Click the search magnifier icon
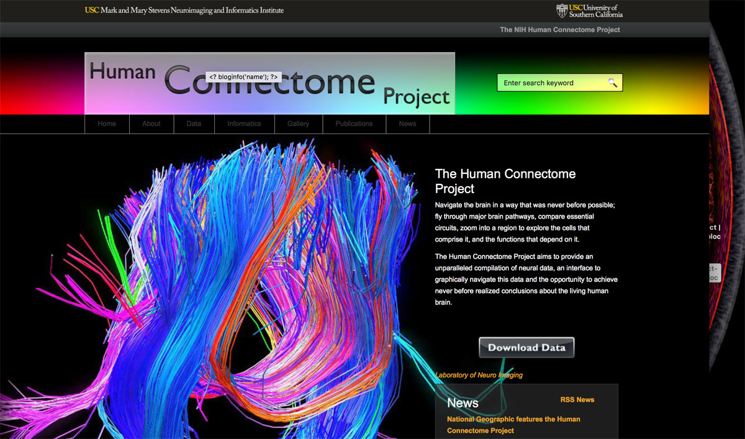 [612, 83]
